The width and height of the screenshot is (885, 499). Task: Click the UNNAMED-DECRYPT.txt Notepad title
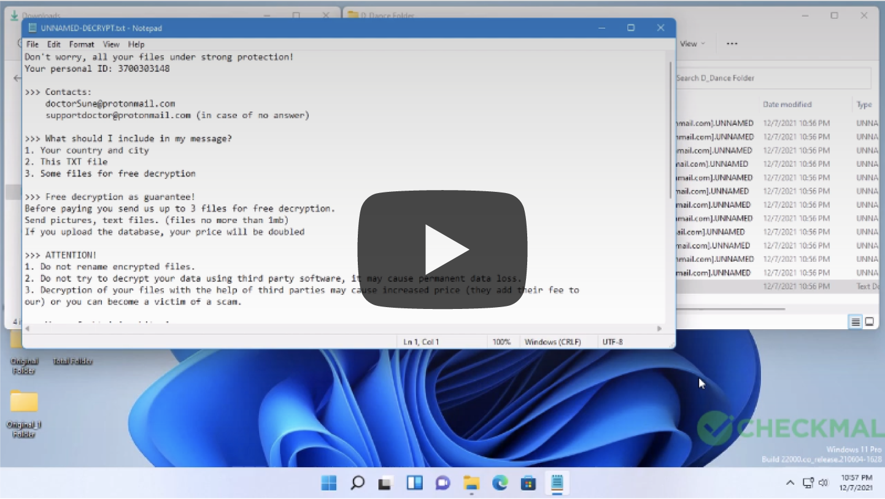point(101,28)
